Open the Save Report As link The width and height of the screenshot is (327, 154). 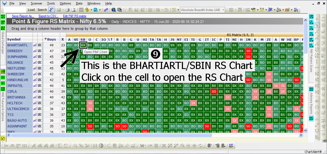click(23, 16)
